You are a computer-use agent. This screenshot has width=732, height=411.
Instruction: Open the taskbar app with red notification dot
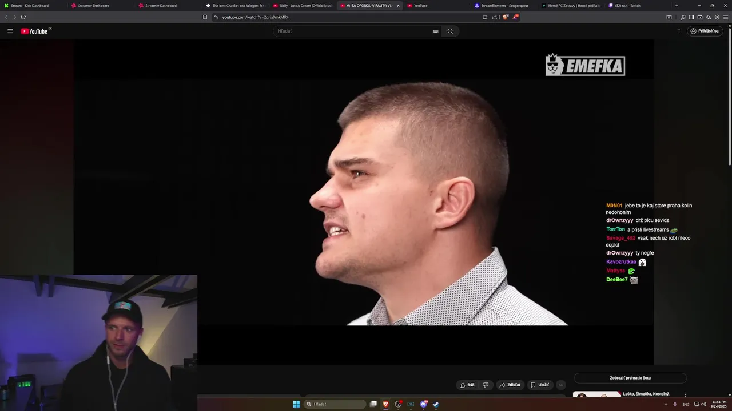coord(399,404)
